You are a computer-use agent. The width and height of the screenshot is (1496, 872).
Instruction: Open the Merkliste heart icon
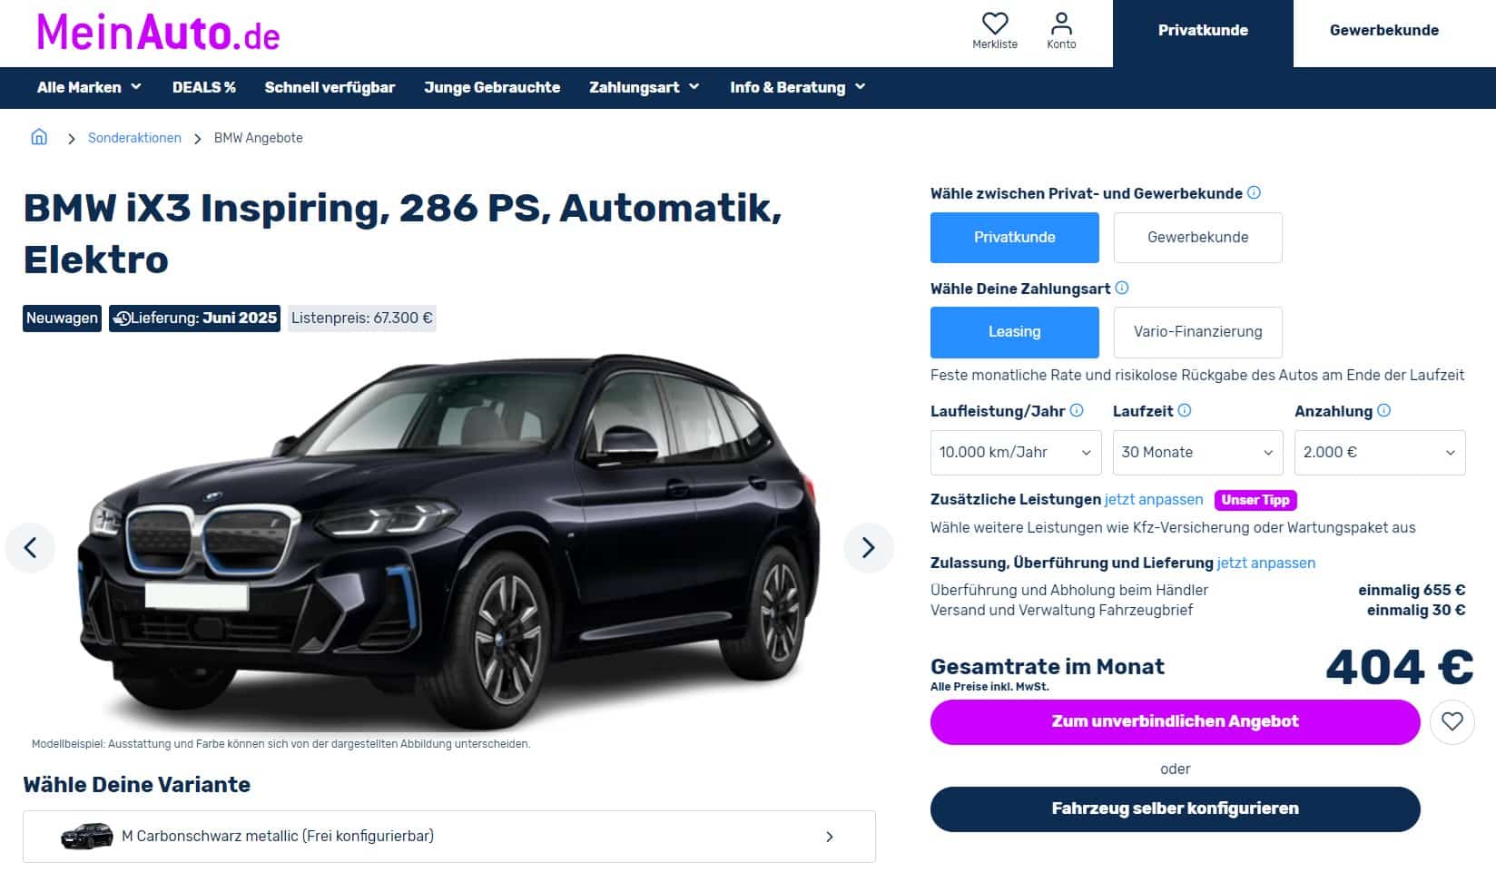[x=995, y=24]
